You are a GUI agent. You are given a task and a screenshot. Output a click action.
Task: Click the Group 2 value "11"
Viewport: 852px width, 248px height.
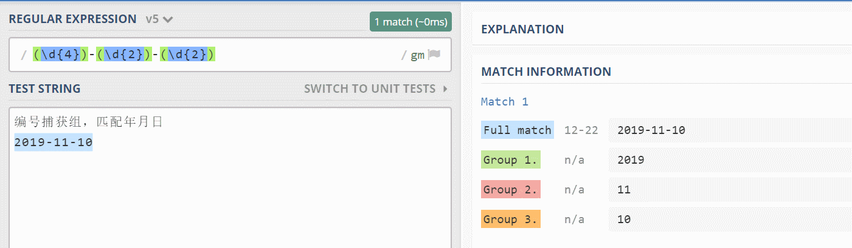point(623,190)
